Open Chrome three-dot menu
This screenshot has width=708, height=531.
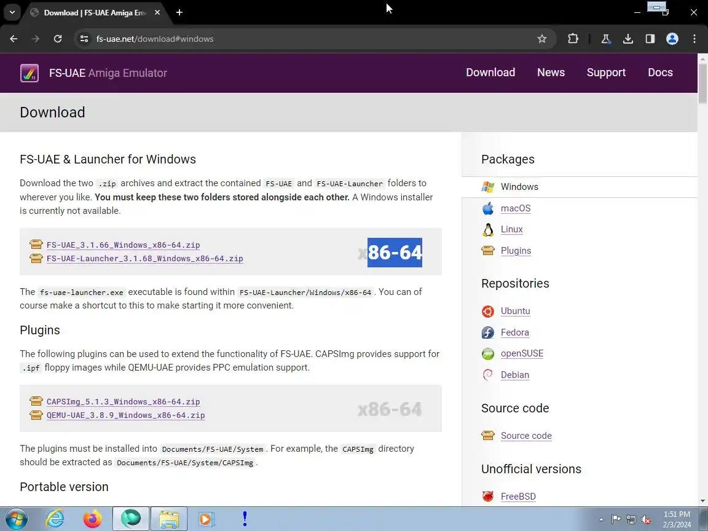[x=694, y=39]
